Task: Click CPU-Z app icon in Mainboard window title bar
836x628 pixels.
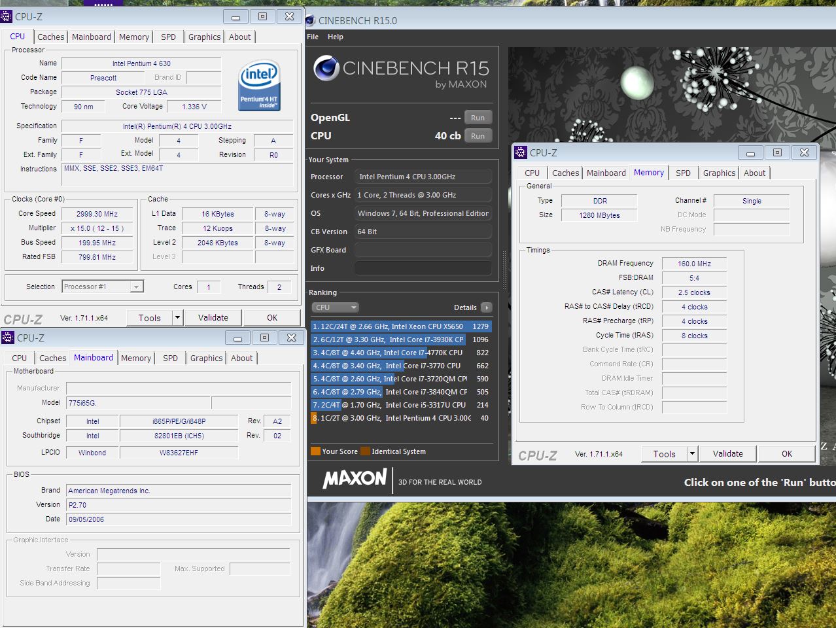Action: point(8,338)
